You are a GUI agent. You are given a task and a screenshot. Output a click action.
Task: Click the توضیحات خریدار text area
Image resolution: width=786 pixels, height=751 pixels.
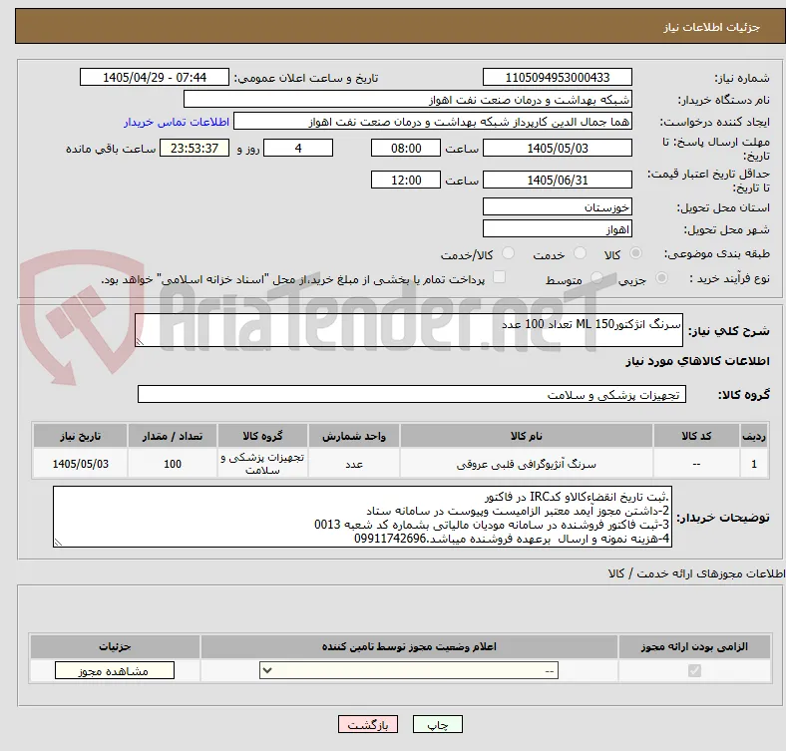point(362,517)
